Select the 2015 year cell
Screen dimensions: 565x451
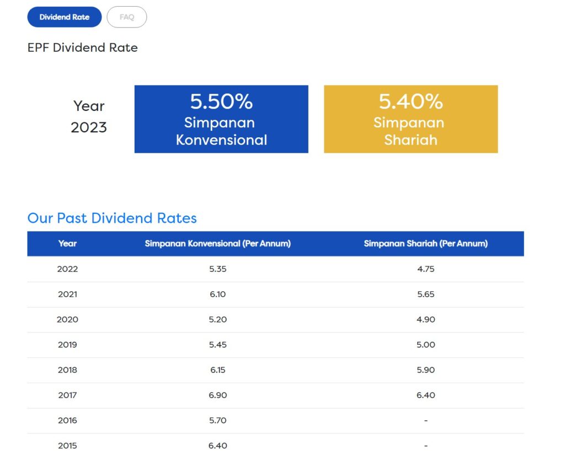point(67,445)
